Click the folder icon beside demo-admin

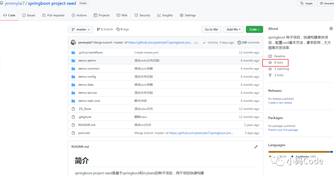click(73, 61)
